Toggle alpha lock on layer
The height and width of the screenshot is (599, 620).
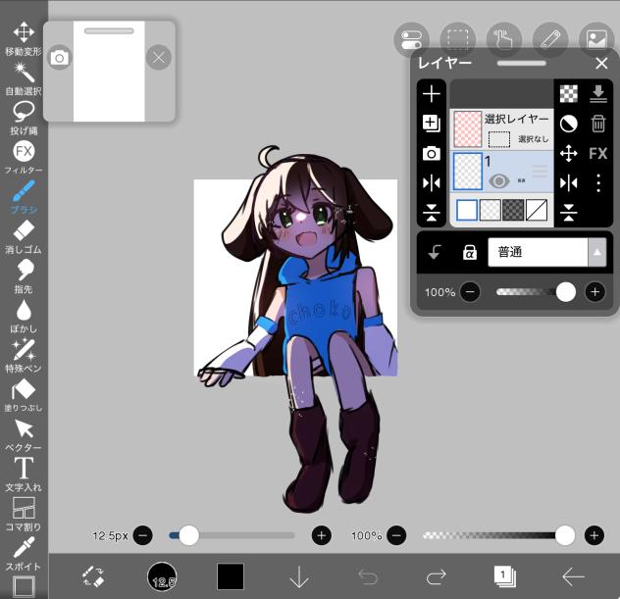(469, 252)
